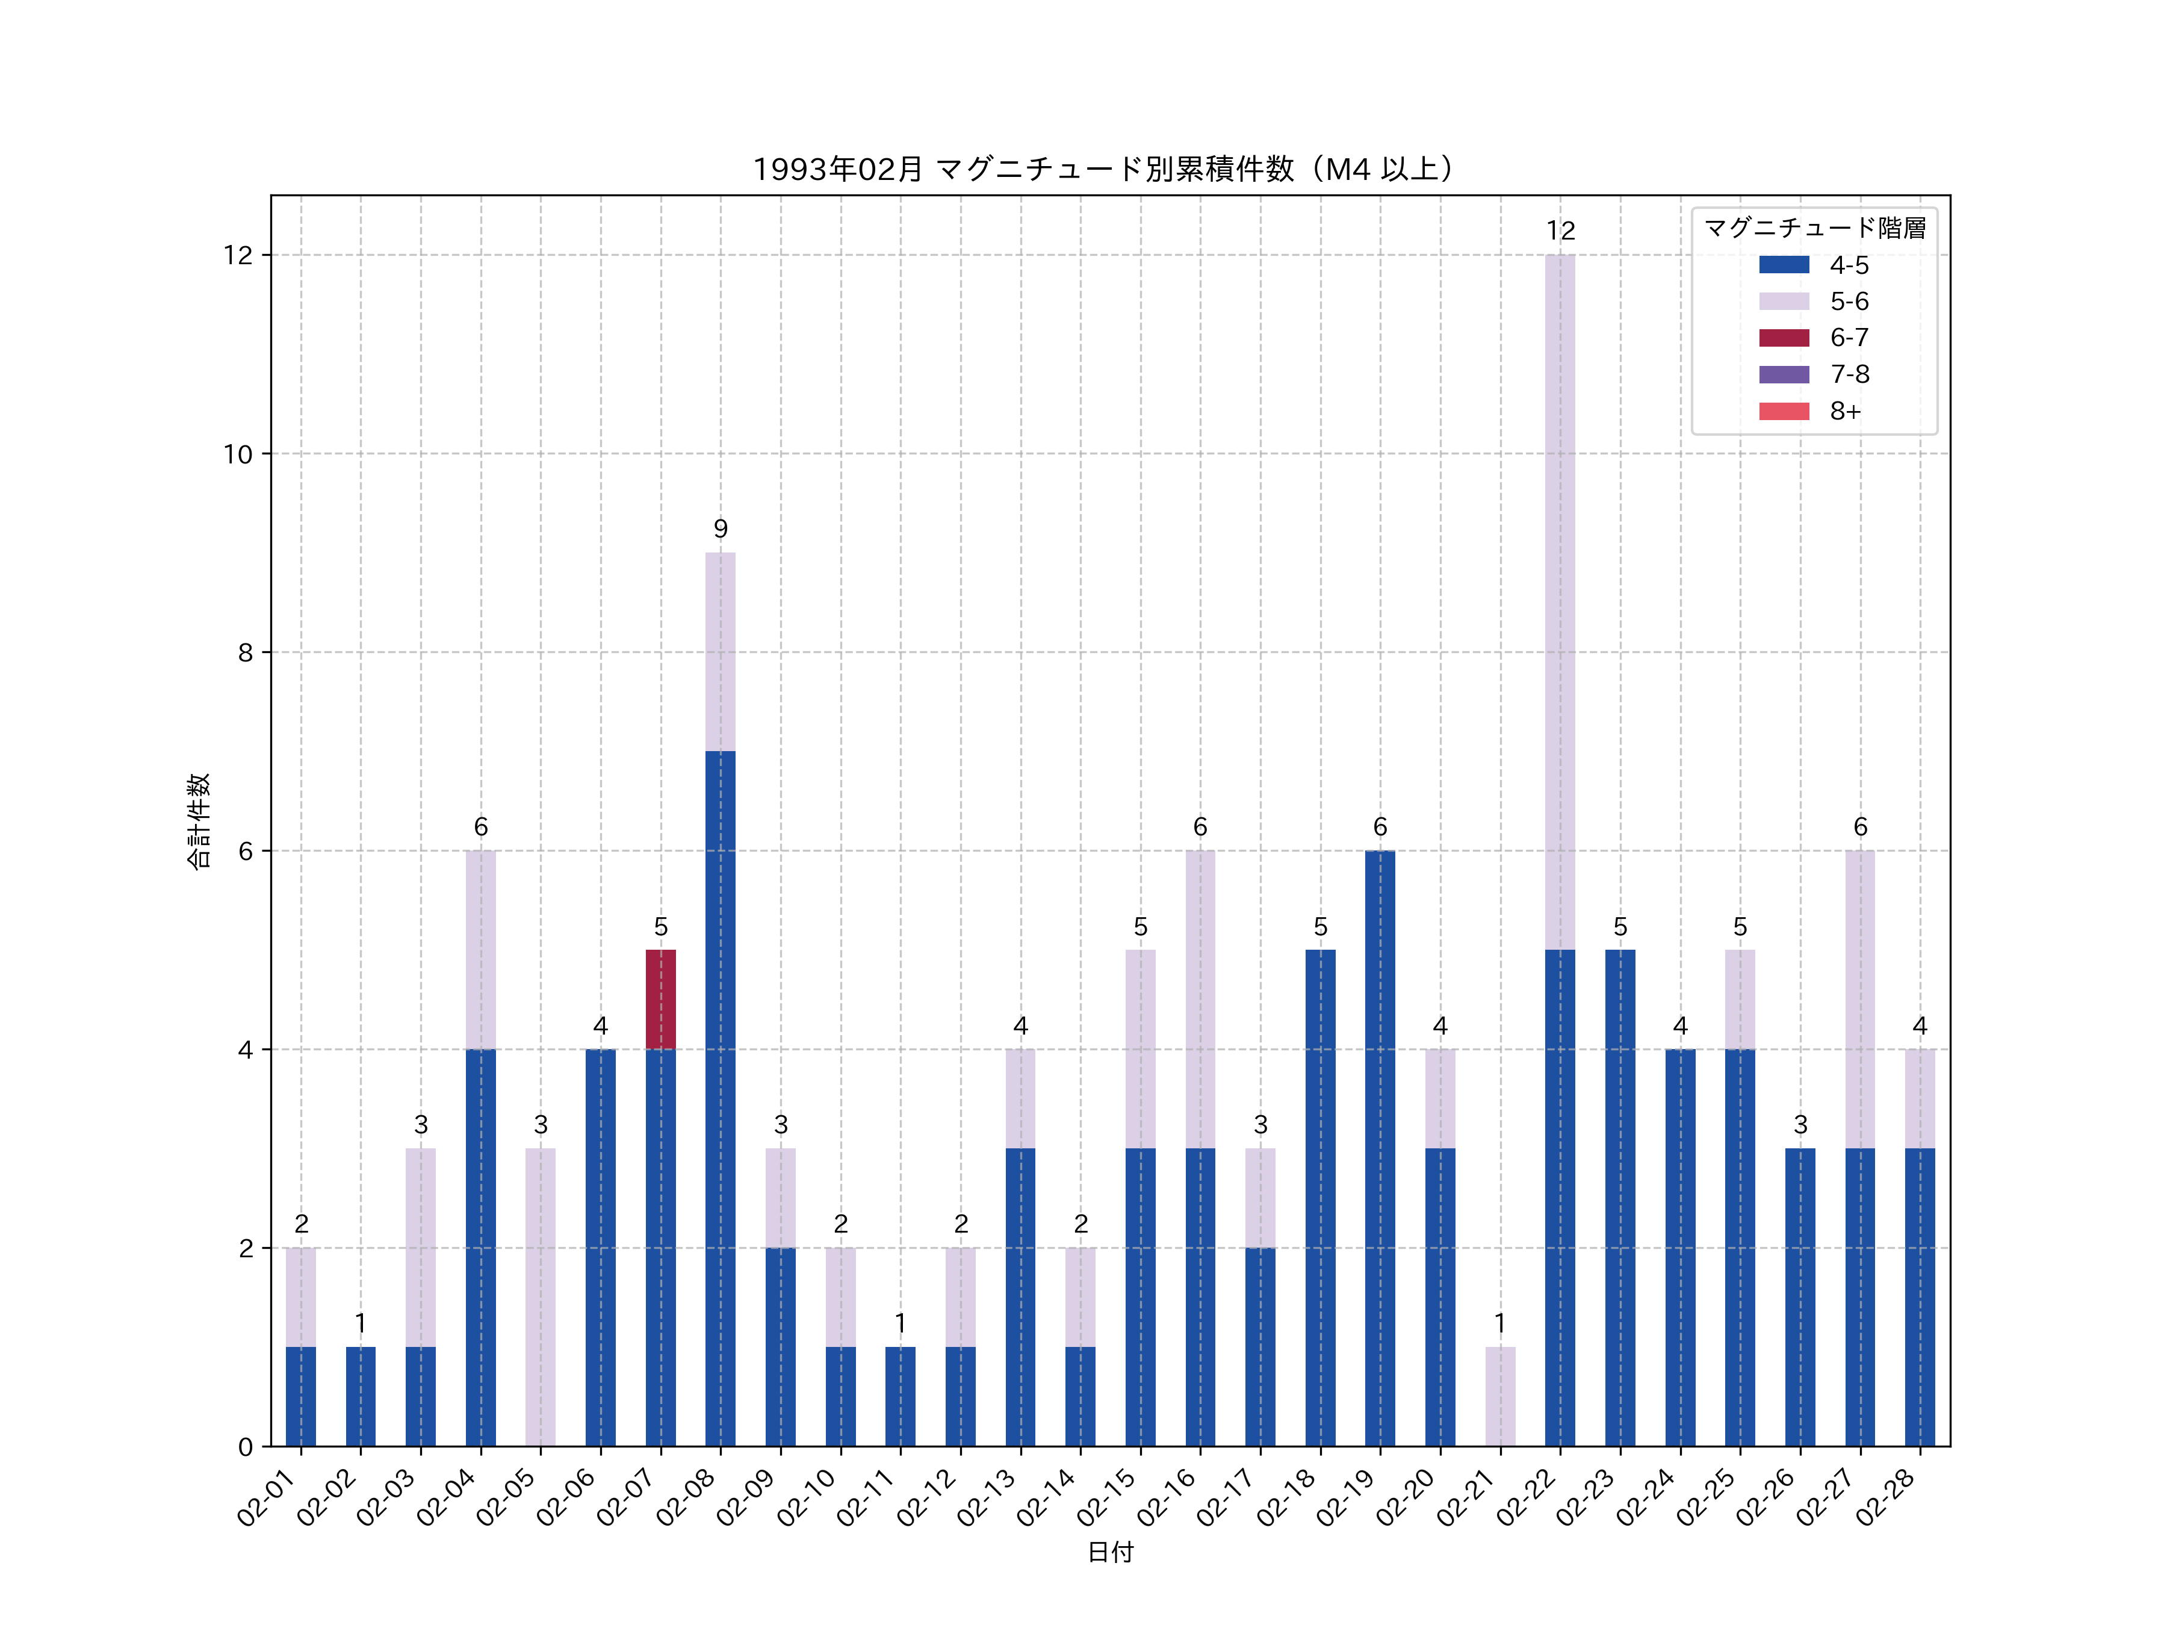Click the value label 9 above 02-08
This screenshot has width=2167, height=1625.
click(720, 529)
